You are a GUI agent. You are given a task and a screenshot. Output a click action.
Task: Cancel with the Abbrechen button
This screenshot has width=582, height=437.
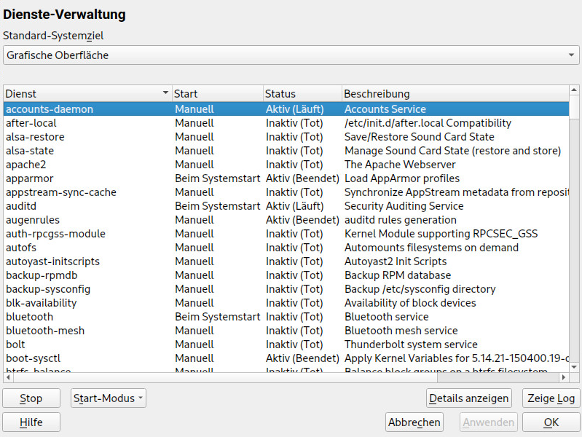[x=414, y=422]
